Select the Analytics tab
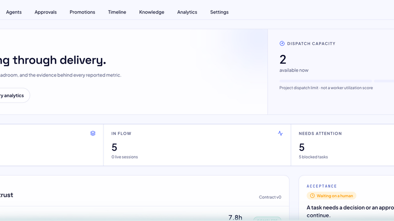The height and width of the screenshot is (221, 394). [x=187, y=12]
